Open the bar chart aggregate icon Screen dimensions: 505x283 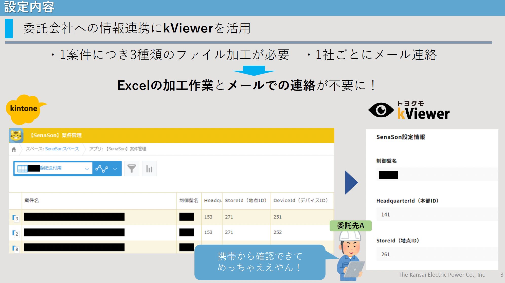point(149,168)
